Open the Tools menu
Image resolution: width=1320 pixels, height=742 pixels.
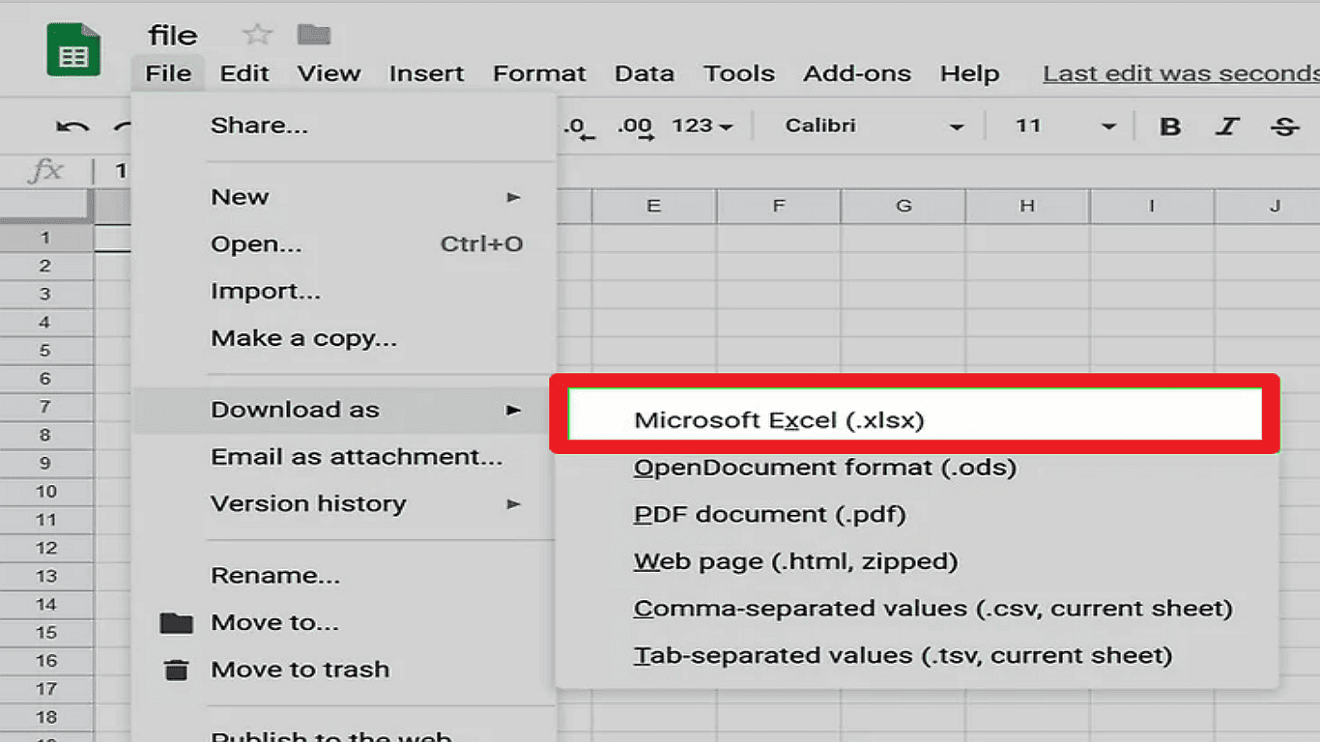pyautogui.click(x=739, y=73)
